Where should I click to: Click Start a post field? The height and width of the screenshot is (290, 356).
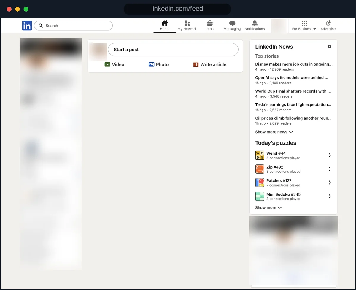173,50
